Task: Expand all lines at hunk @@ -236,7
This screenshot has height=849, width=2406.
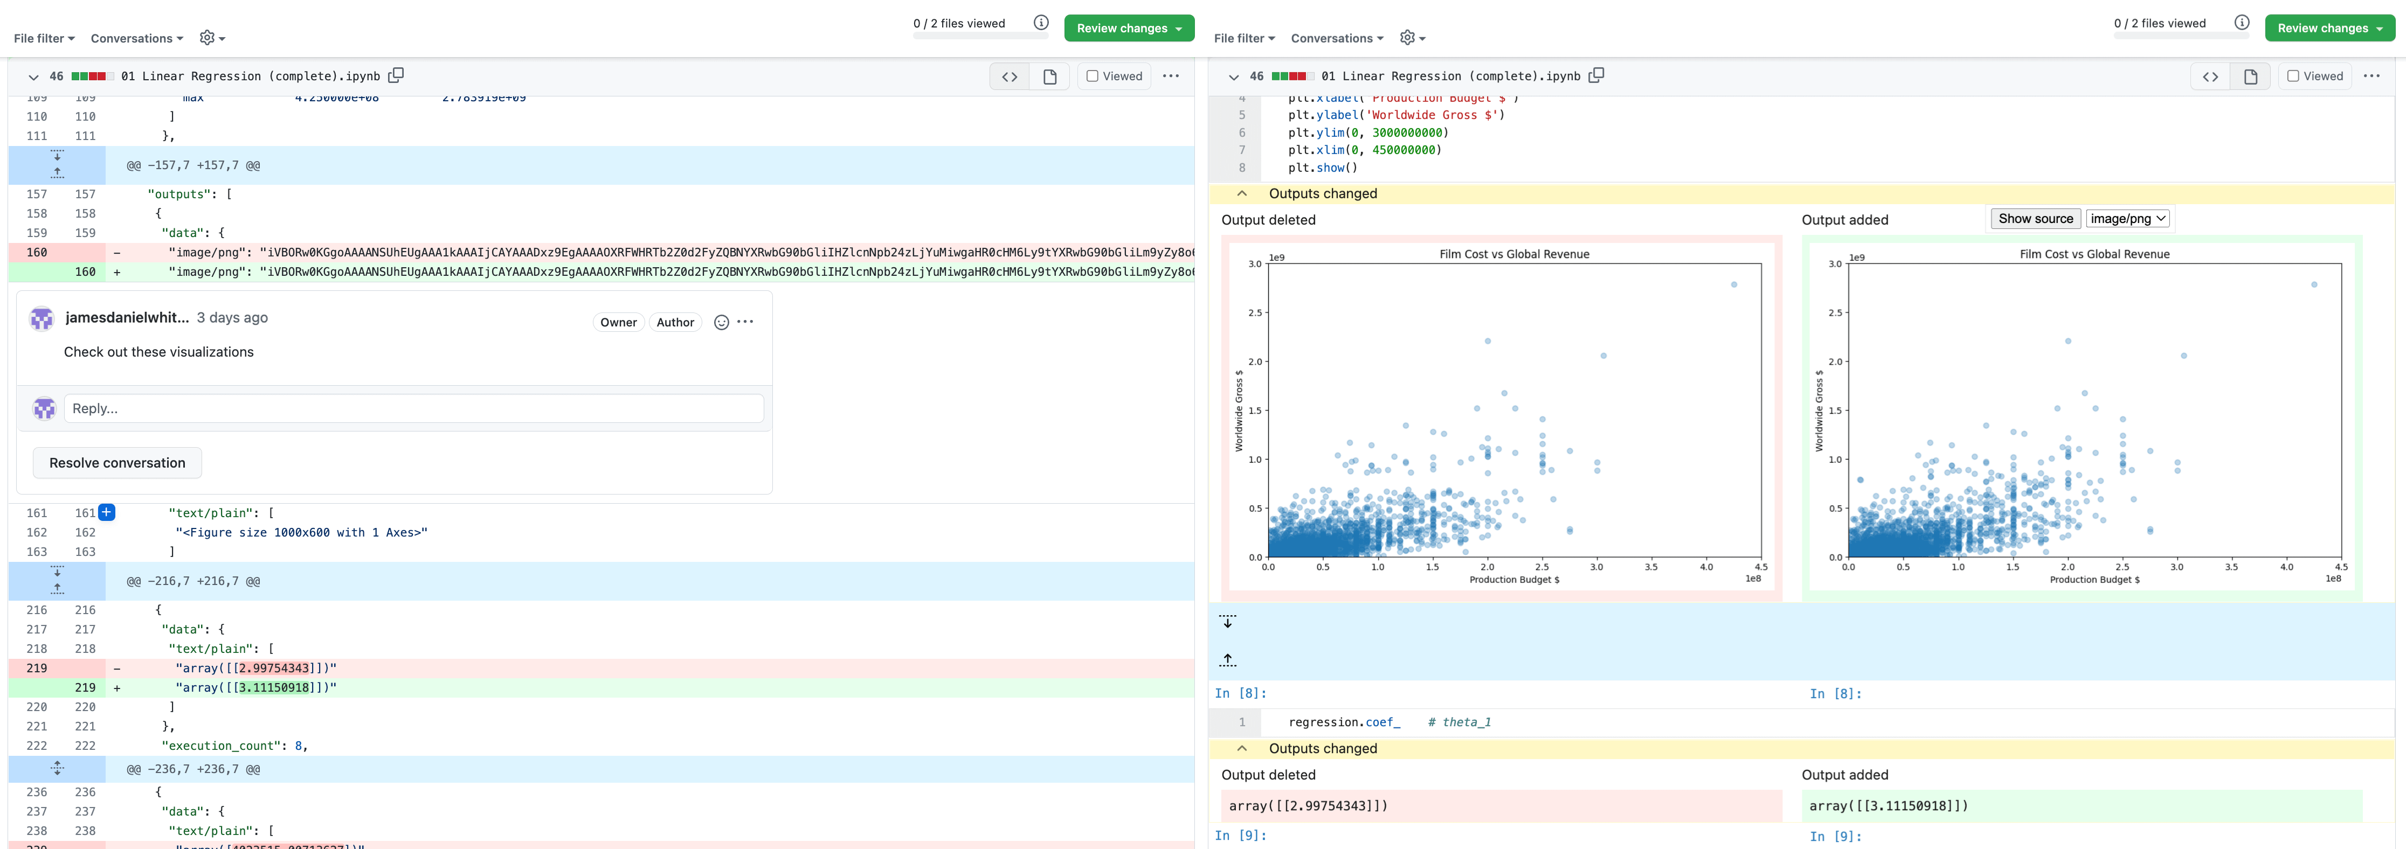Action: (57, 769)
